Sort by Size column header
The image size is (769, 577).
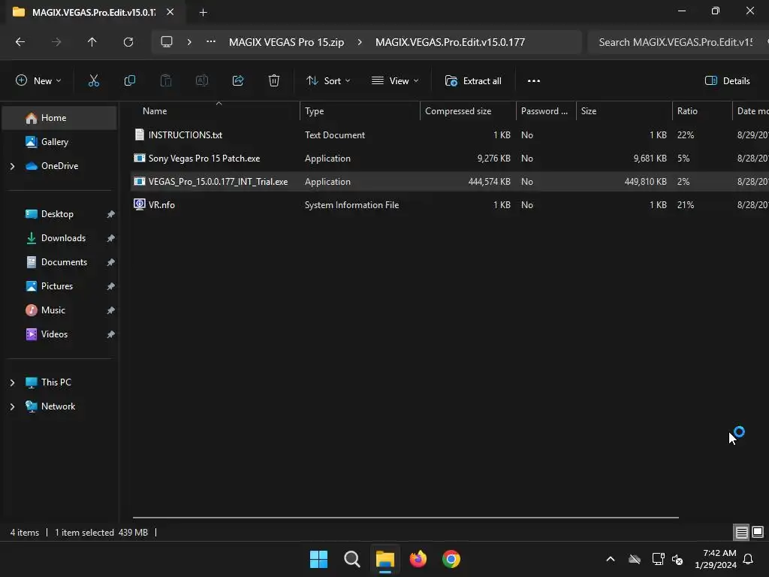[624, 111]
